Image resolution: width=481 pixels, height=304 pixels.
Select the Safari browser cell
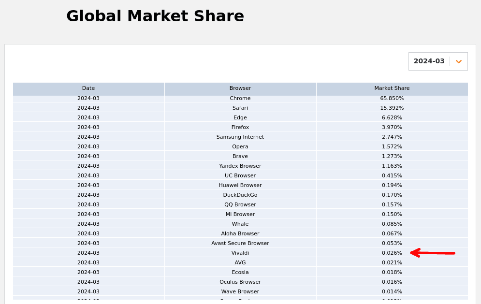tap(240, 108)
